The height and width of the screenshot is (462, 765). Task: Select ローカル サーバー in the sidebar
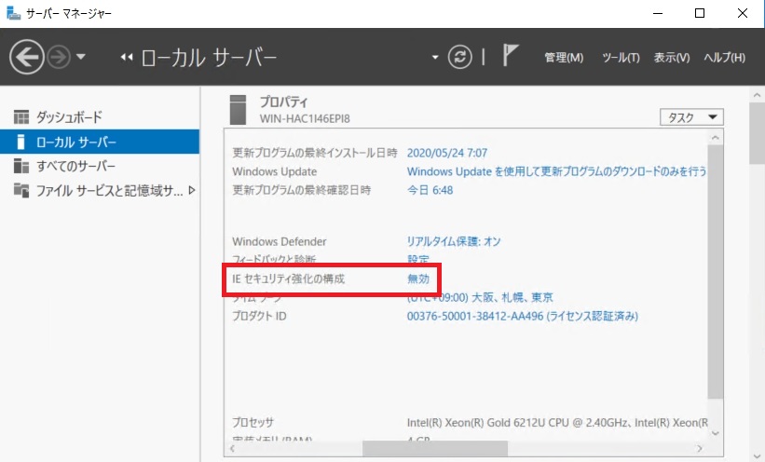pyautogui.click(x=100, y=142)
